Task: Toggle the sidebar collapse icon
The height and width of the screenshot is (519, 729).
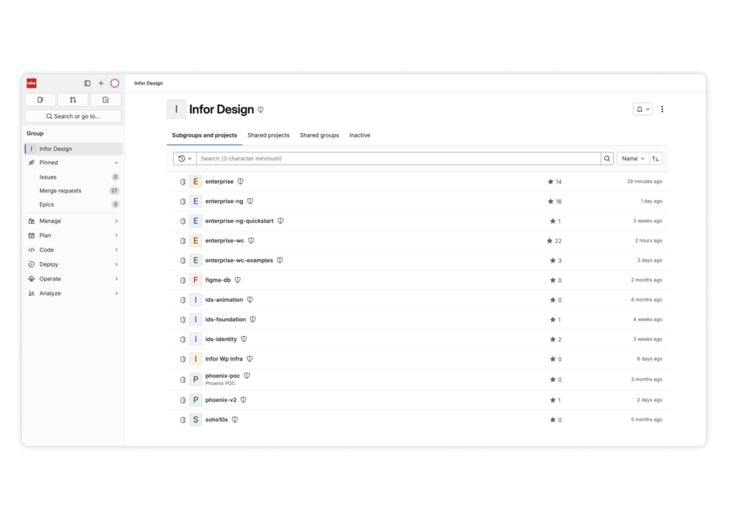Action: coord(87,83)
